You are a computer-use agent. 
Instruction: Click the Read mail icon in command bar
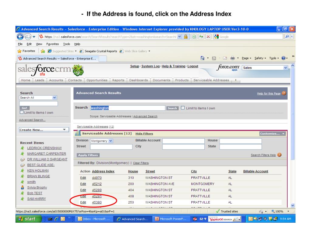pyautogui.click(x=225, y=58)
